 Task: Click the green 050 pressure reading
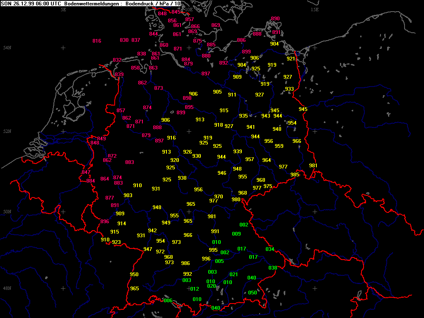pos(253,293)
